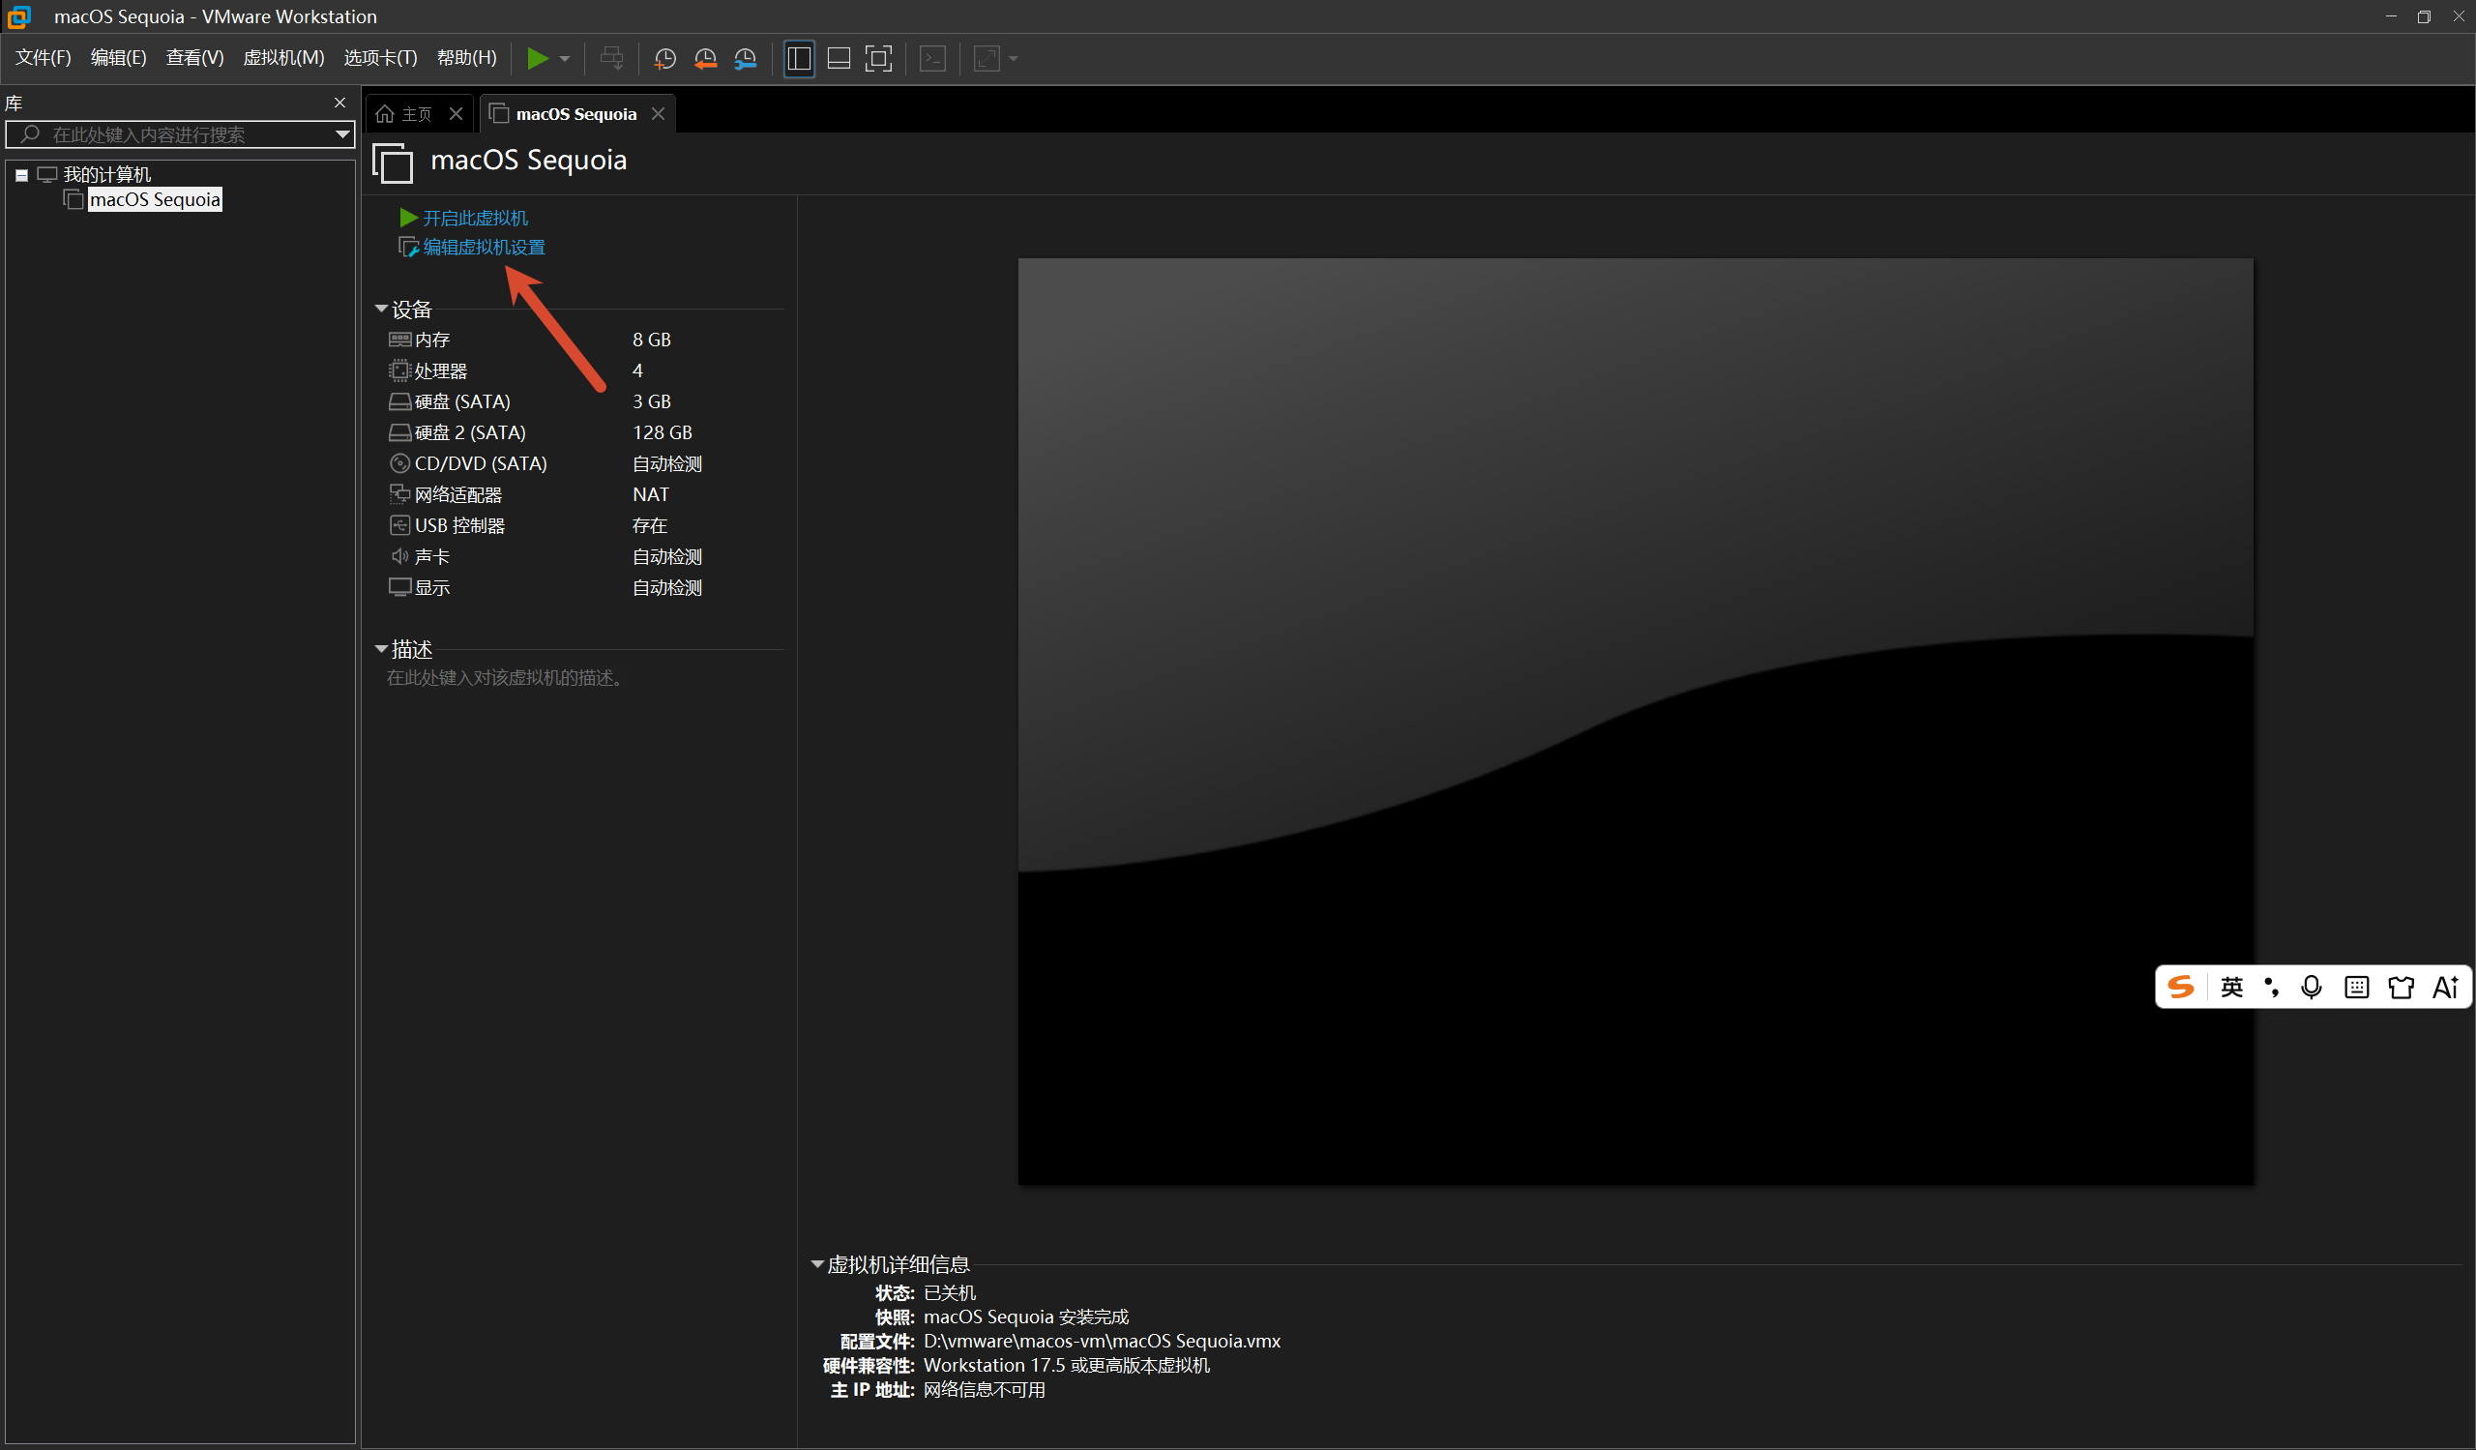
Task: Take a snapshot using the clock-plus toolbar icon
Action: coord(665,59)
